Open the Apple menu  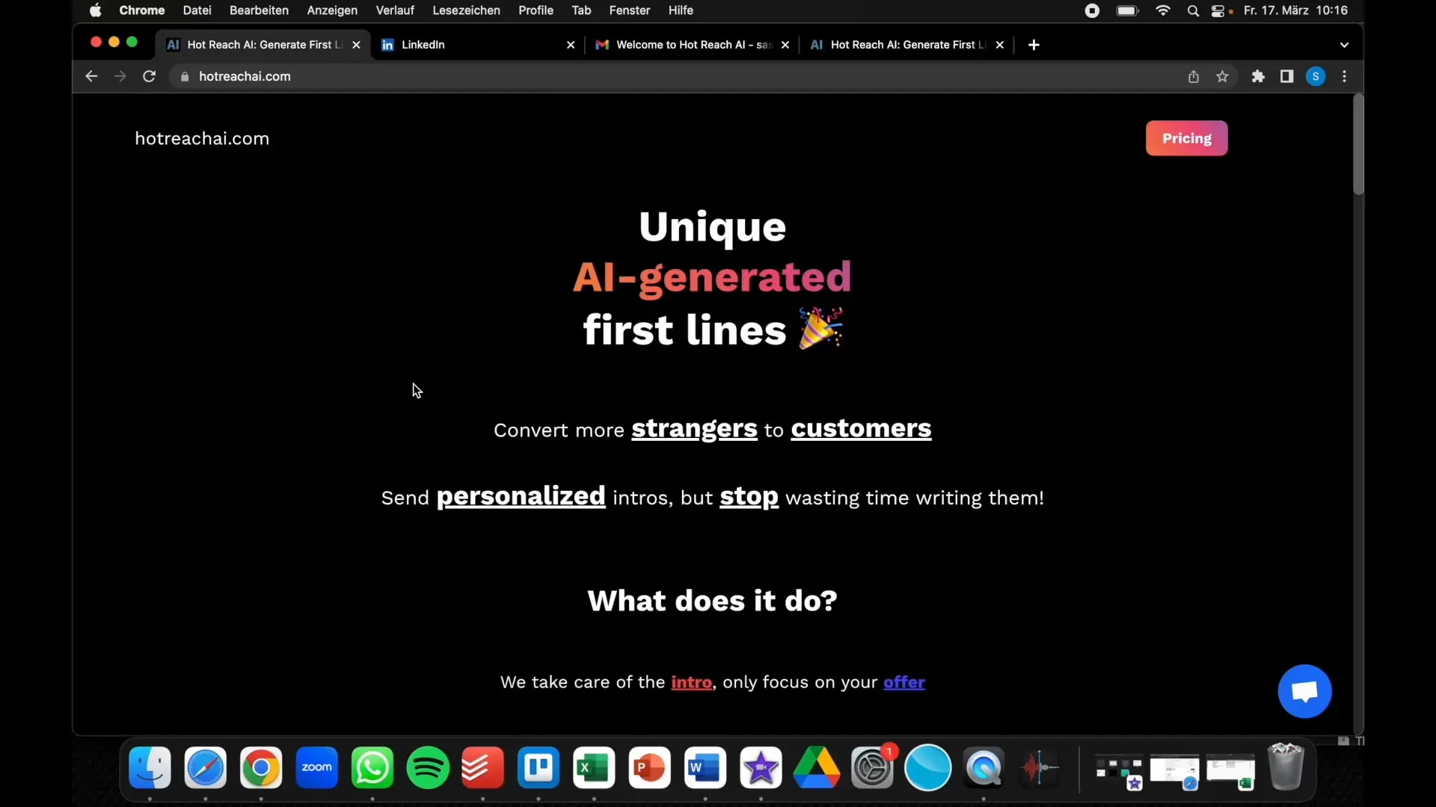click(x=95, y=10)
